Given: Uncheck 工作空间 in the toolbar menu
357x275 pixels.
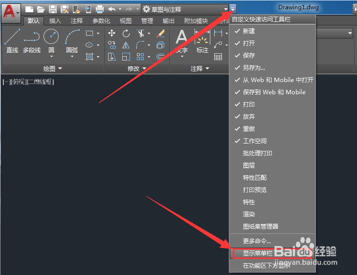Looking at the screenshot, I should pos(272,141).
